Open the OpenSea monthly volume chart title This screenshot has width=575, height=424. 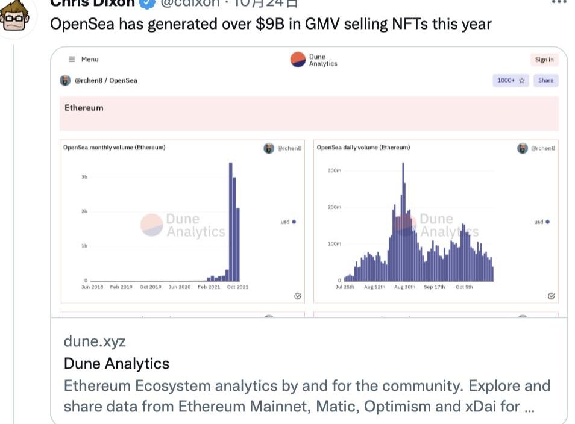coord(114,148)
